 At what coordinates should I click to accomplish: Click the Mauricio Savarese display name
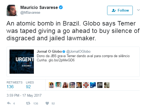pos(39,7)
